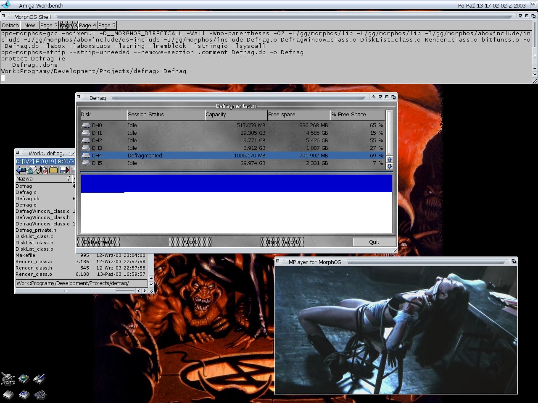Click the path field showing Work:Programy/Development/Projects/defrag/
The image size is (538, 403).
(x=81, y=283)
